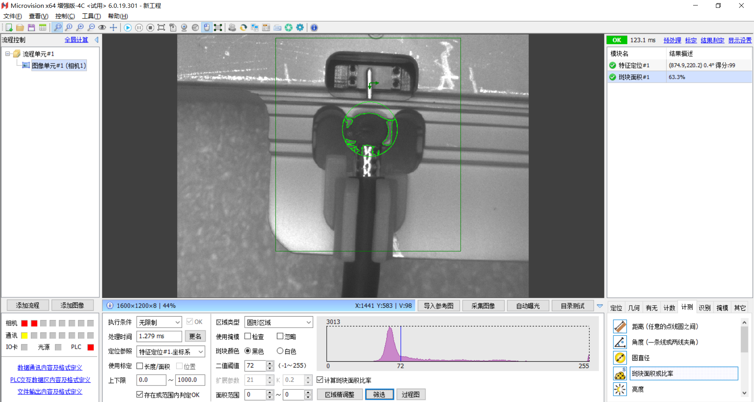Select the brightness sun tool icon
Image resolution: width=754 pixels, height=402 pixels.
[620, 389]
